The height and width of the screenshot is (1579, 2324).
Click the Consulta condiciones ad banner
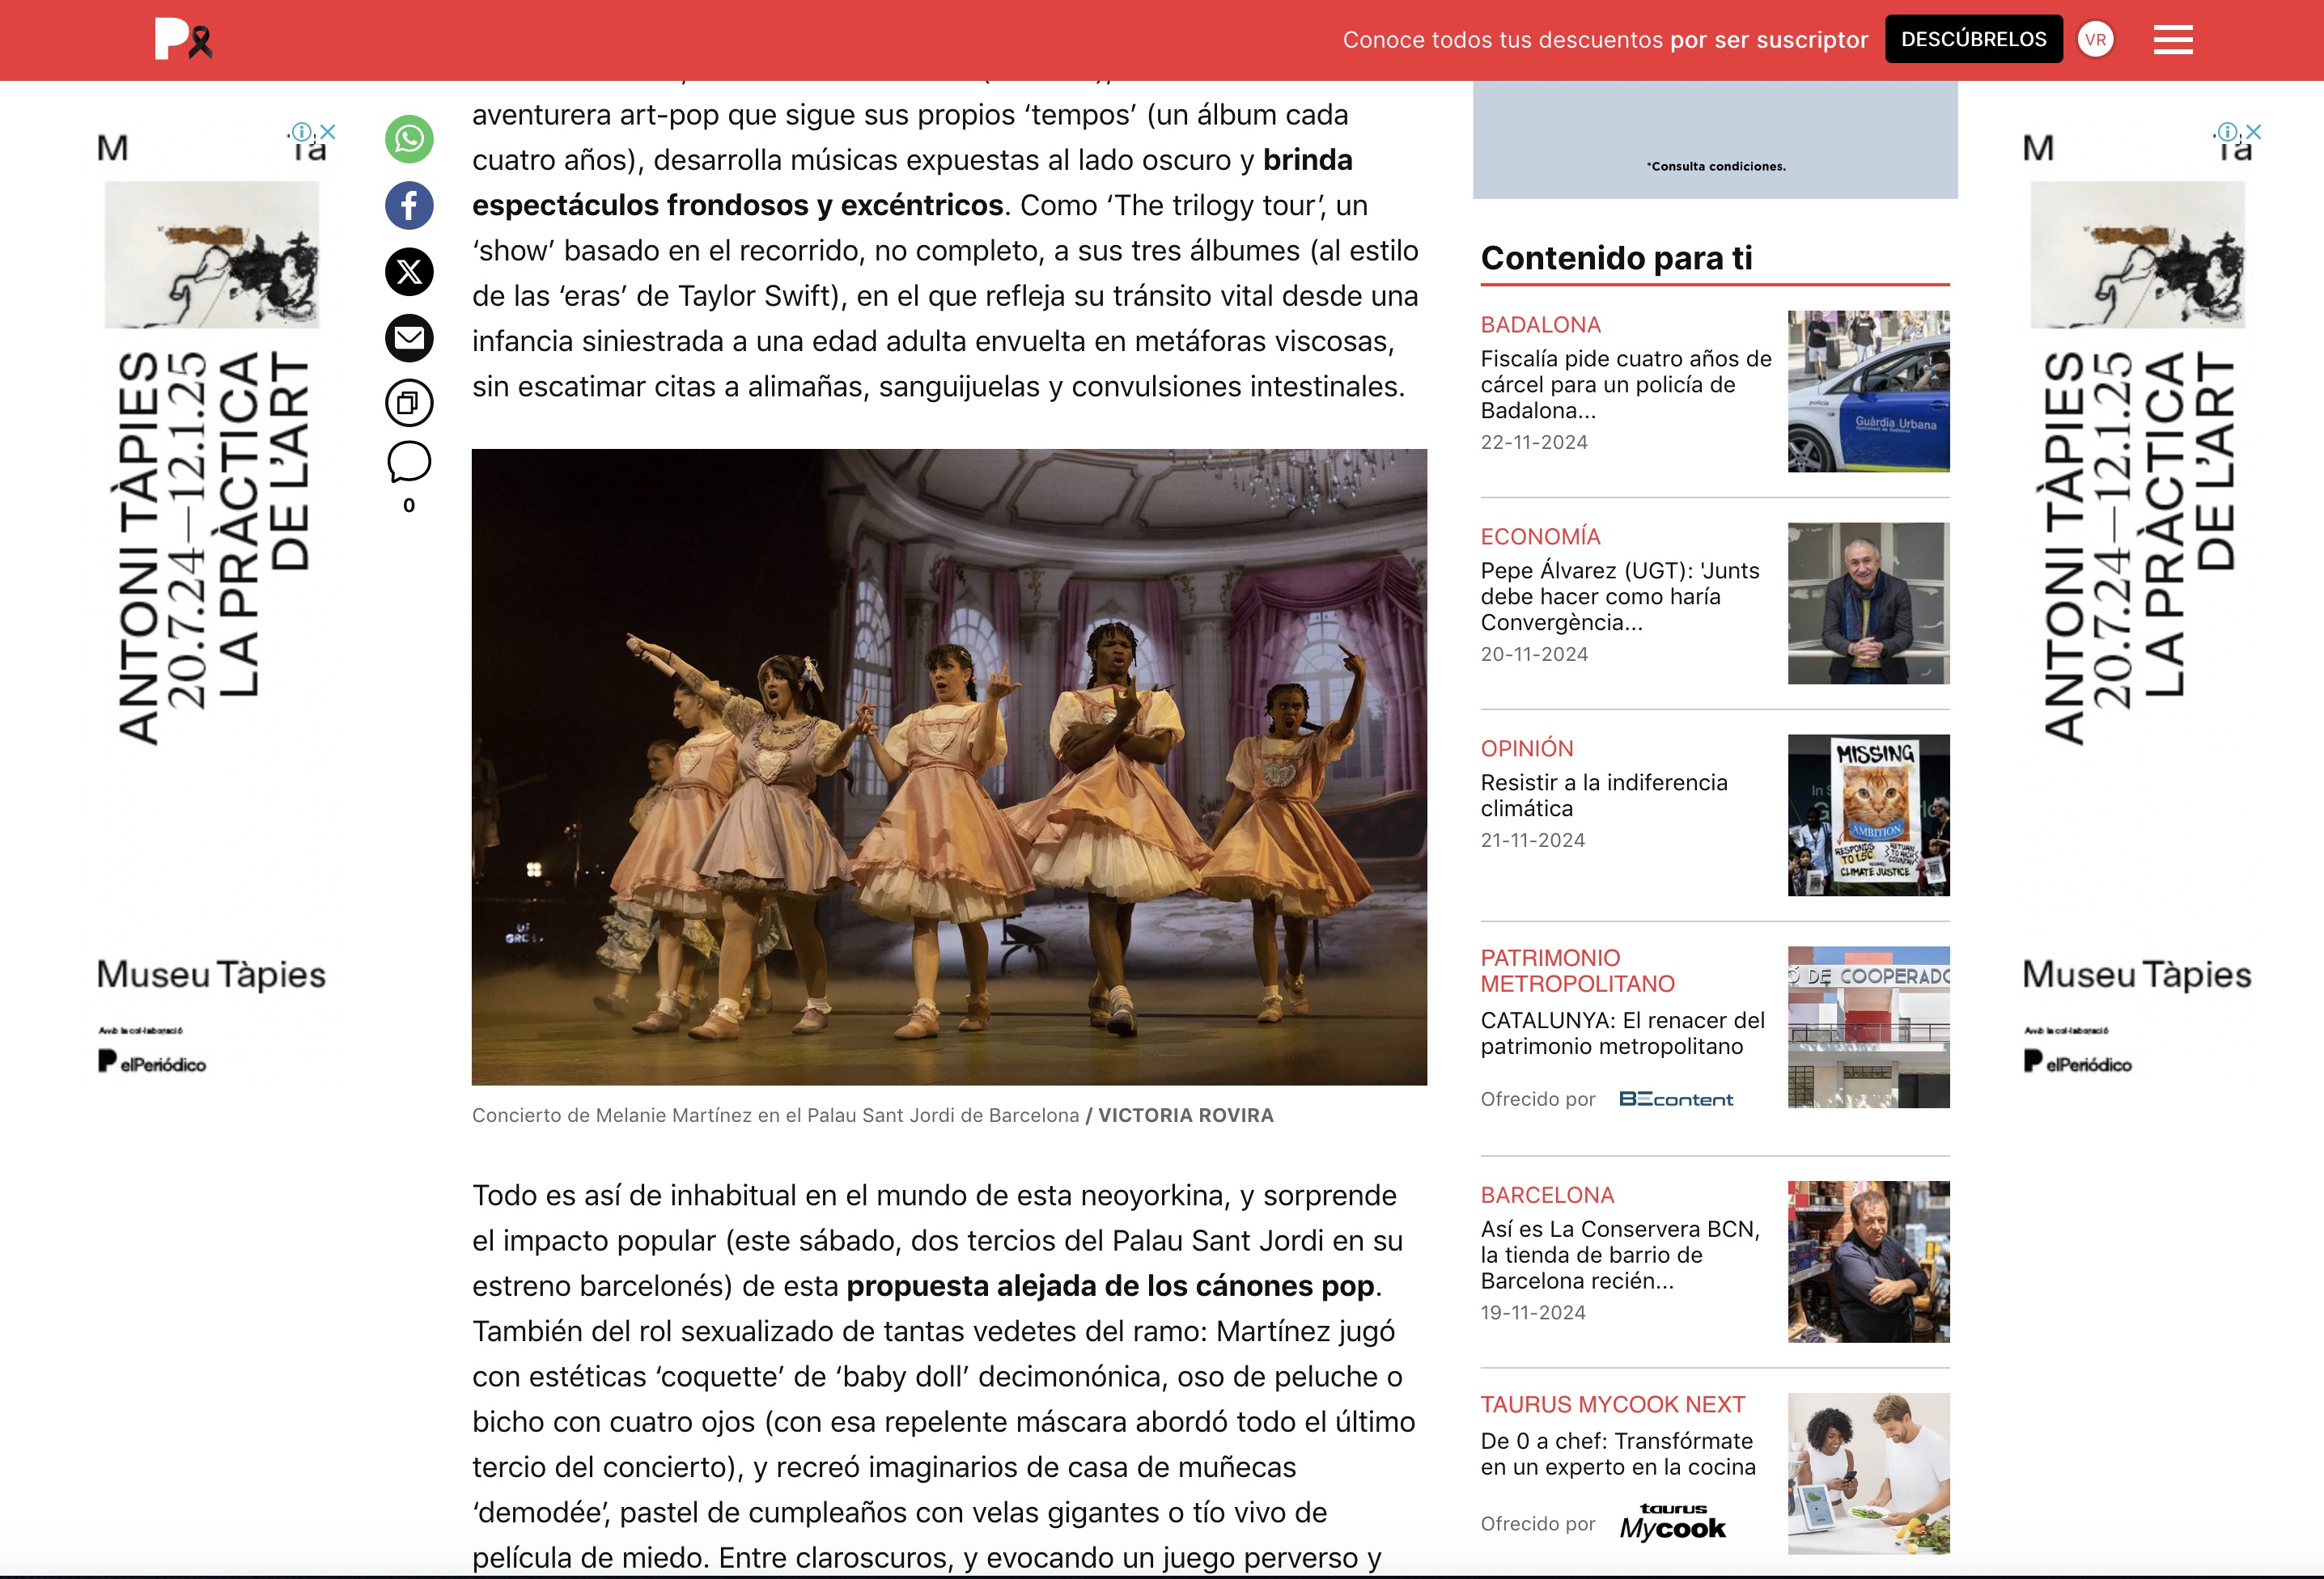click(1715, 140)
